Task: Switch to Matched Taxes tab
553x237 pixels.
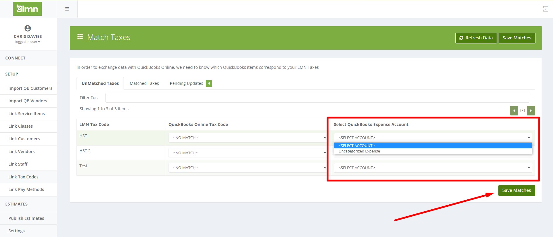Action: point(144,83)
